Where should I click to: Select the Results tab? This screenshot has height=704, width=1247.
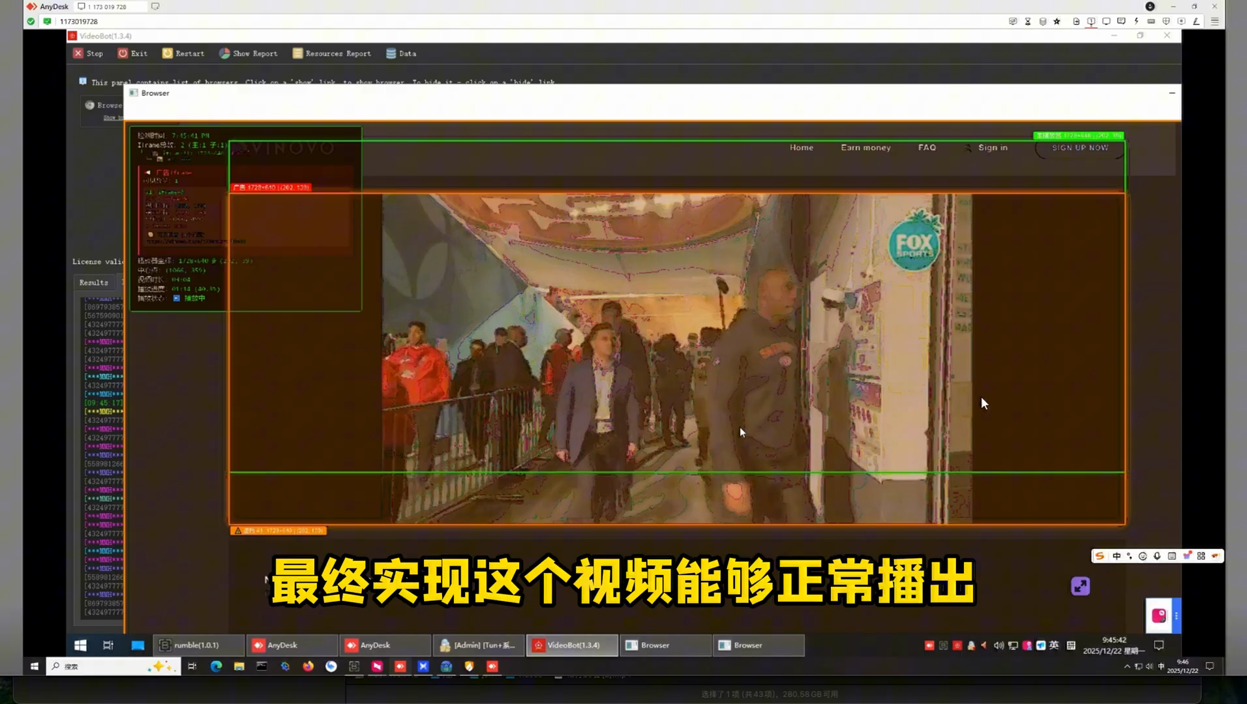94,282
